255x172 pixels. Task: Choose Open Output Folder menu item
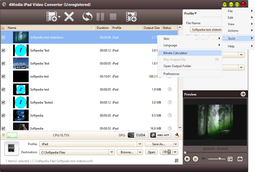point(190,66)
